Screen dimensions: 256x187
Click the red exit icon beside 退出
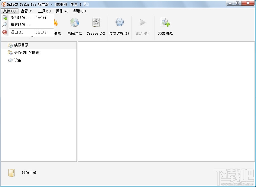[5, 32]
